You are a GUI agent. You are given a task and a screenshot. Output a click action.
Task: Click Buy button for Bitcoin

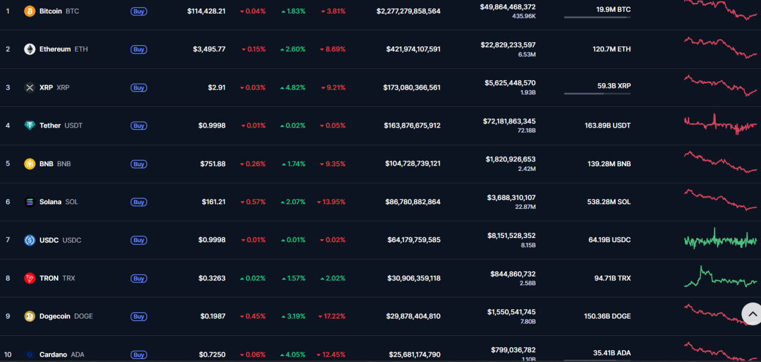pos(139,11)
